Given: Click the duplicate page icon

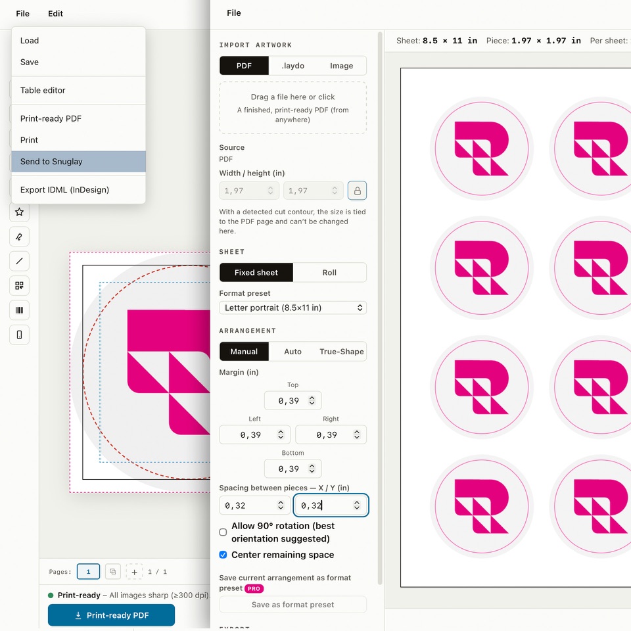Looking at the screenshot, I should tap(112, 571).
